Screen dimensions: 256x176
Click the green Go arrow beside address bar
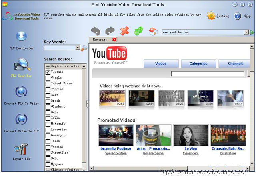point(252,32)
